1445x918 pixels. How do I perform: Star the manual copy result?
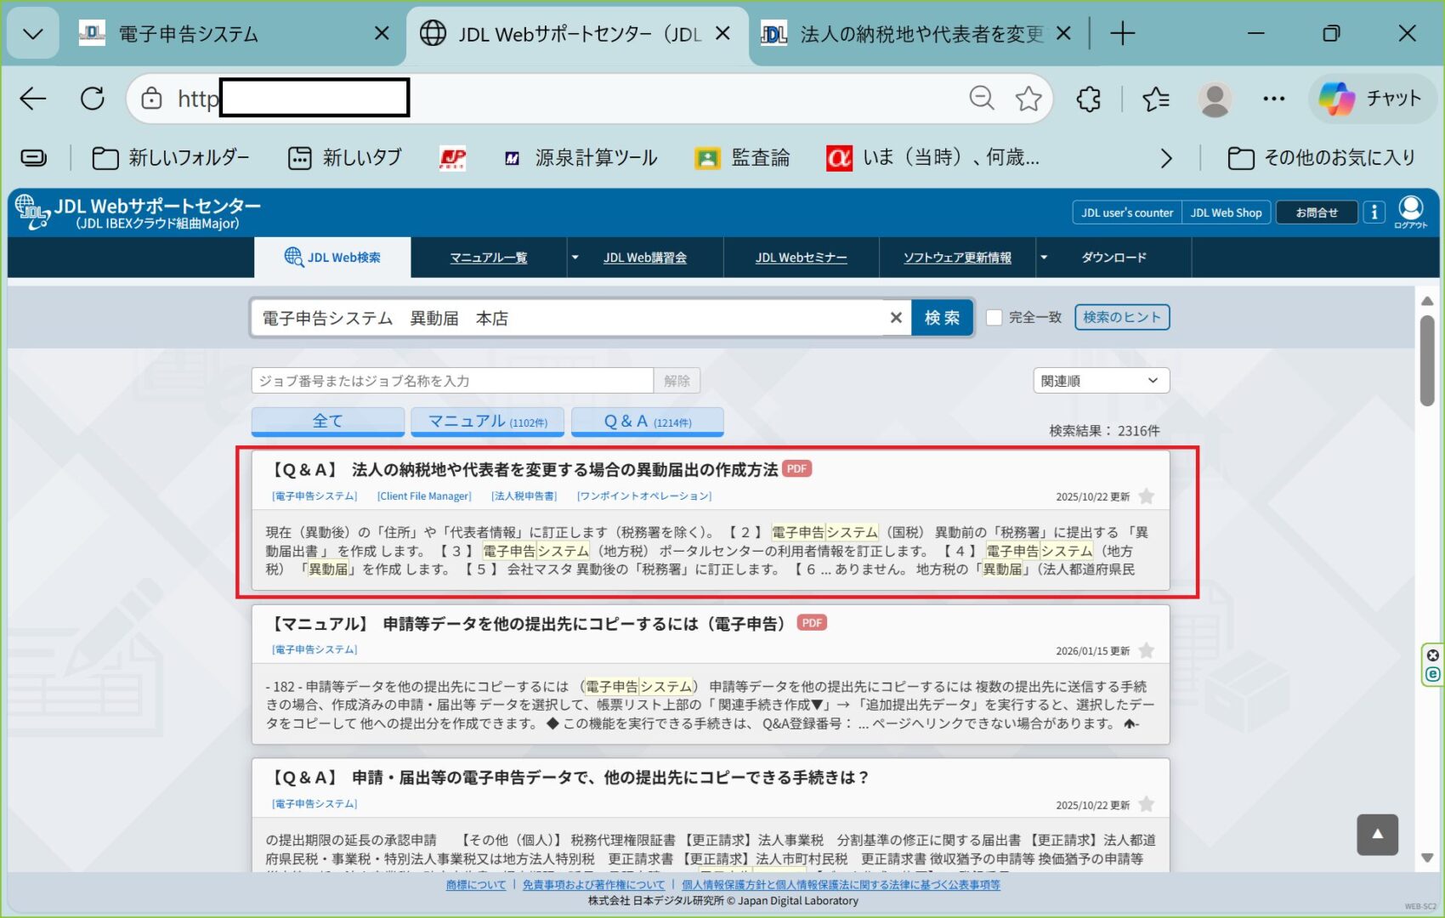click(1146, 651)
